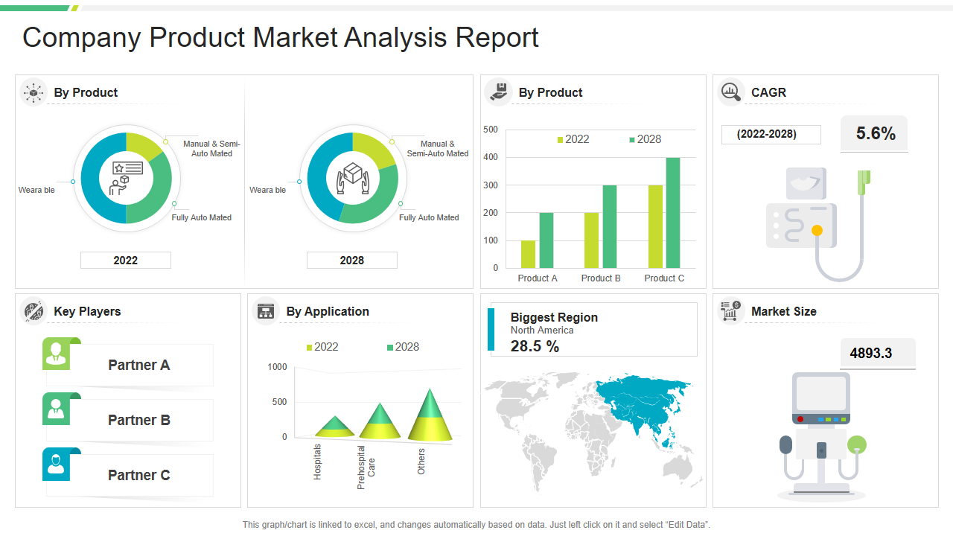
Task: Select the Partner C blue person icon
Action: 57,465
